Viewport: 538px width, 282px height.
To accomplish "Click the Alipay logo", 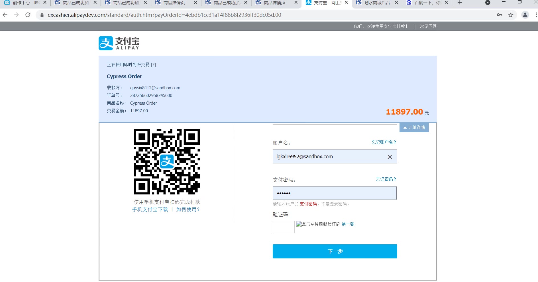I will point(119,43).
